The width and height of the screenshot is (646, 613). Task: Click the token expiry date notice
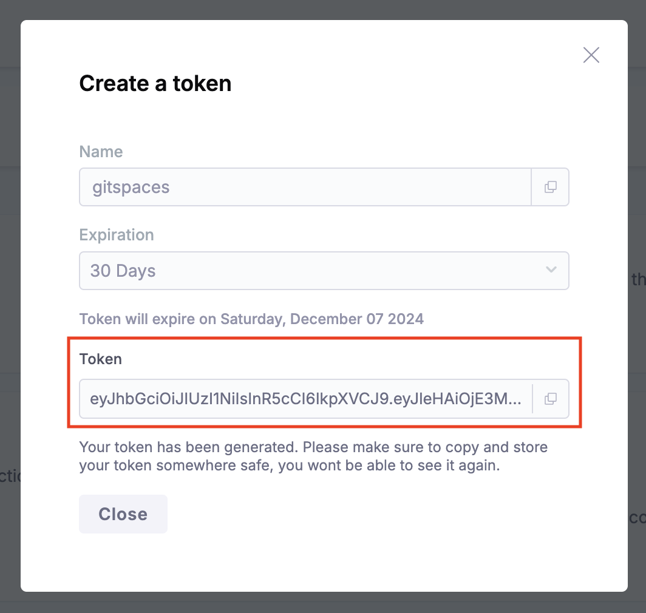251,319
